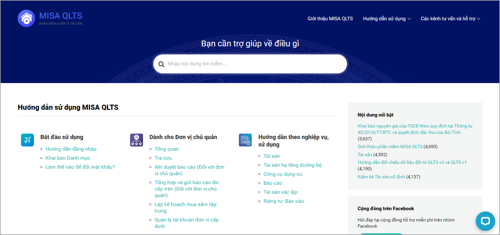Click the report icon for Hướng dẫn theo nghiệp vụ
Screen dimensions: 500x235
click(245, 140)
